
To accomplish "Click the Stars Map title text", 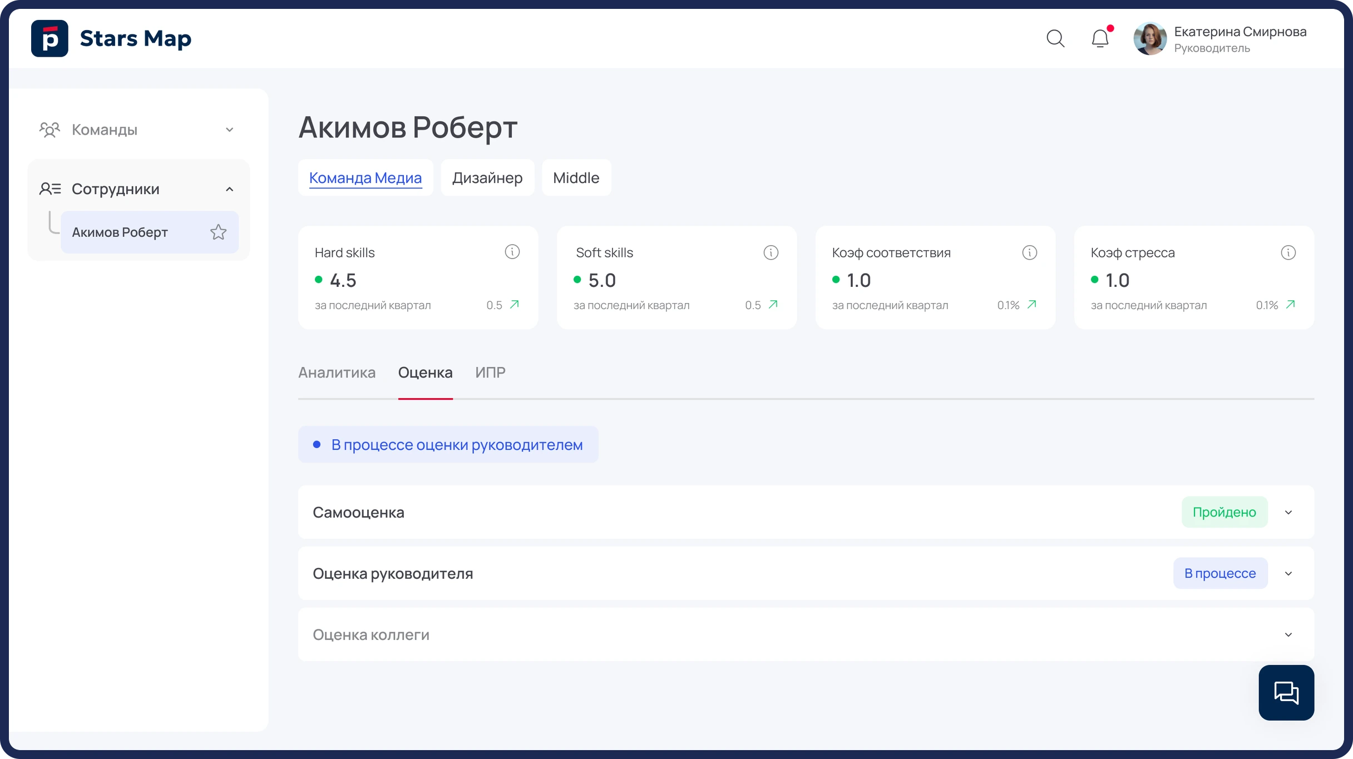I will coord(136,38).
